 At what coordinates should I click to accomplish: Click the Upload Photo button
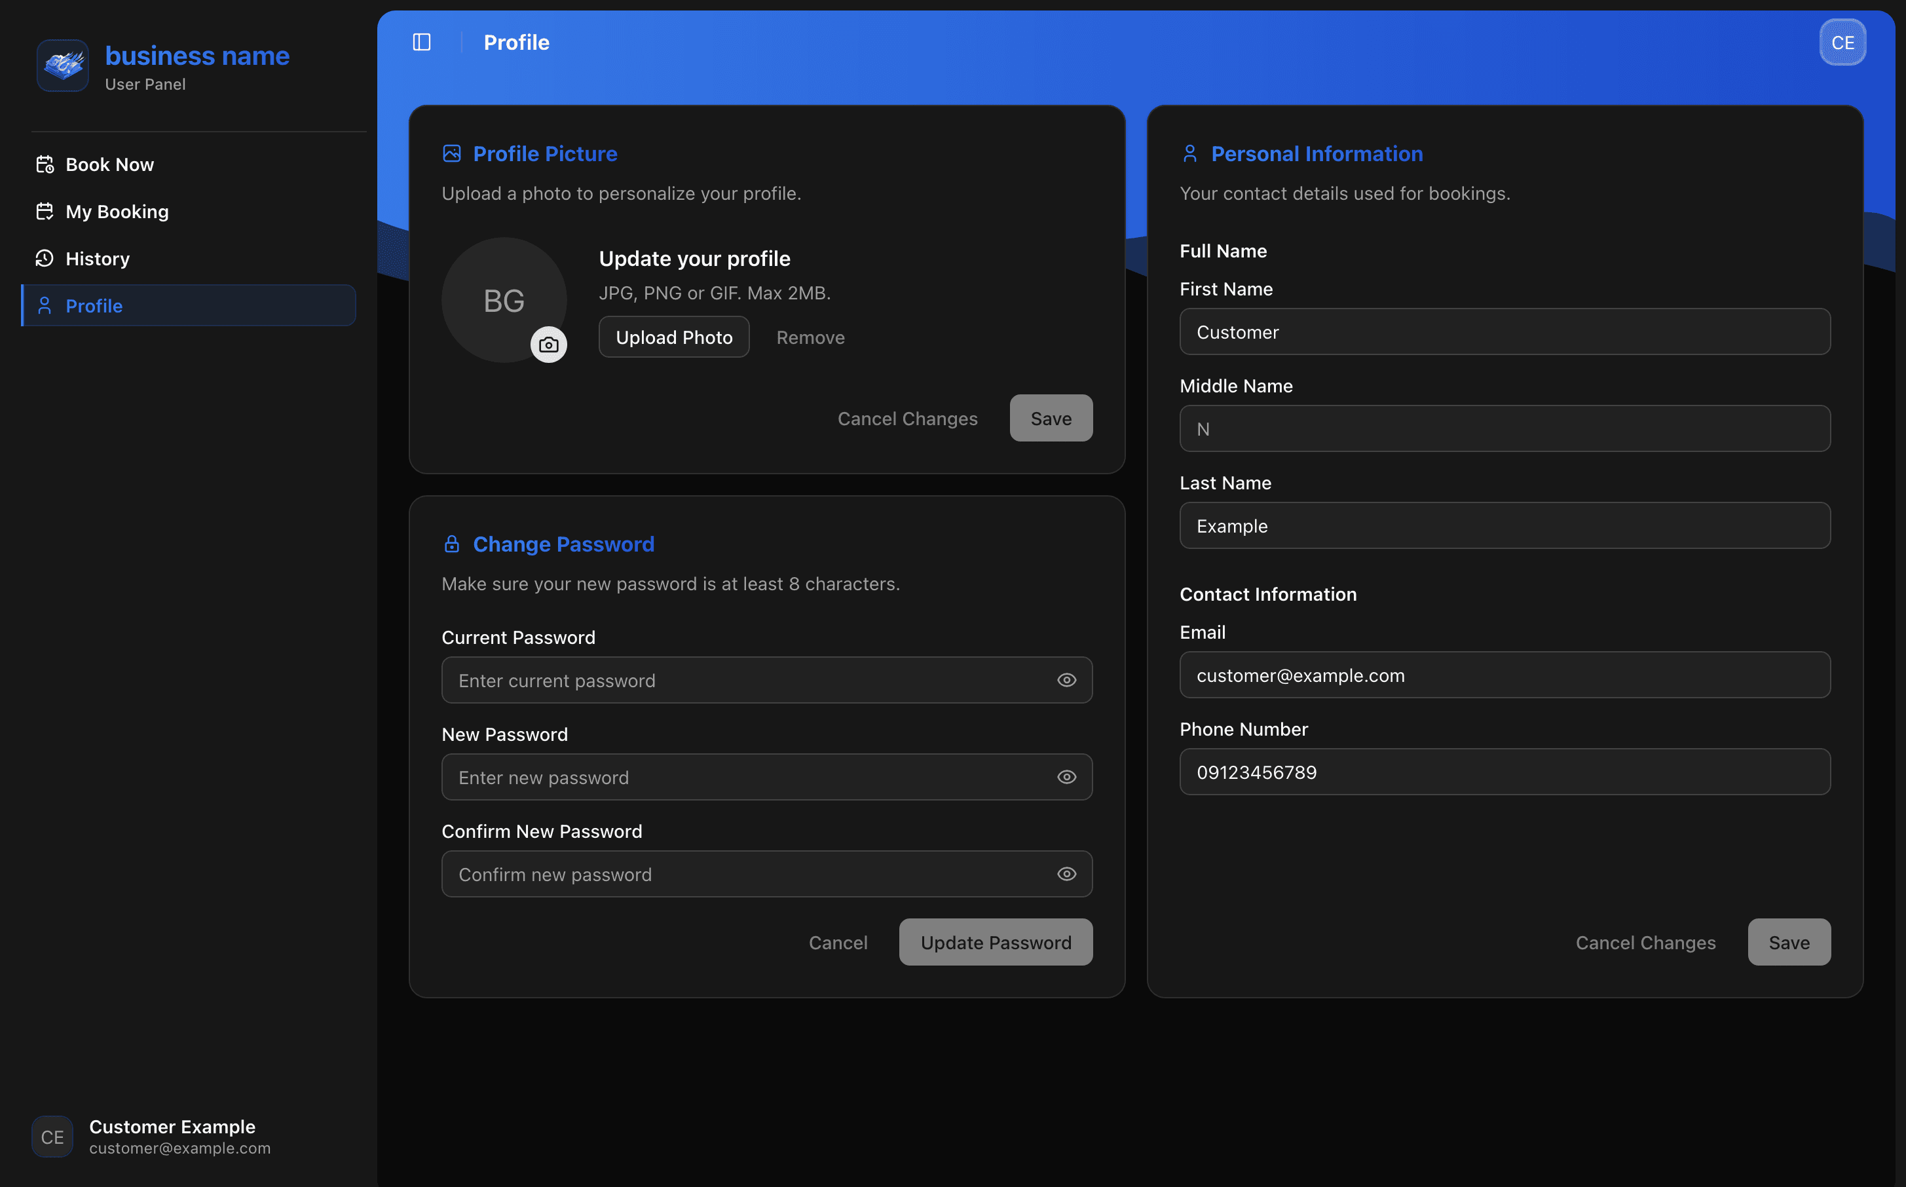point(674,337)
